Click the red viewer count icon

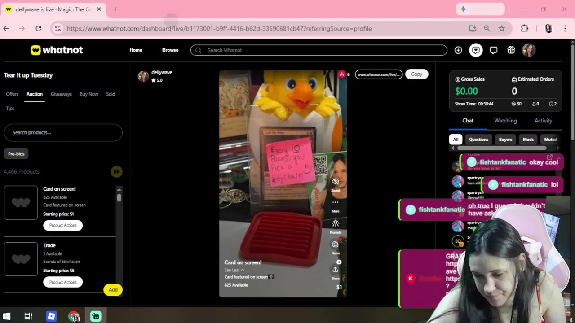pos(342,74)
